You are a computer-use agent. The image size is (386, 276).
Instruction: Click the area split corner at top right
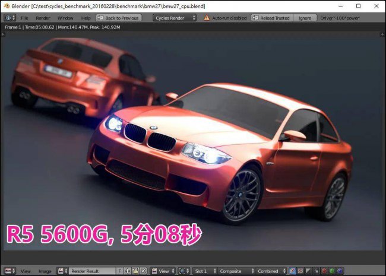click(382, 34)
